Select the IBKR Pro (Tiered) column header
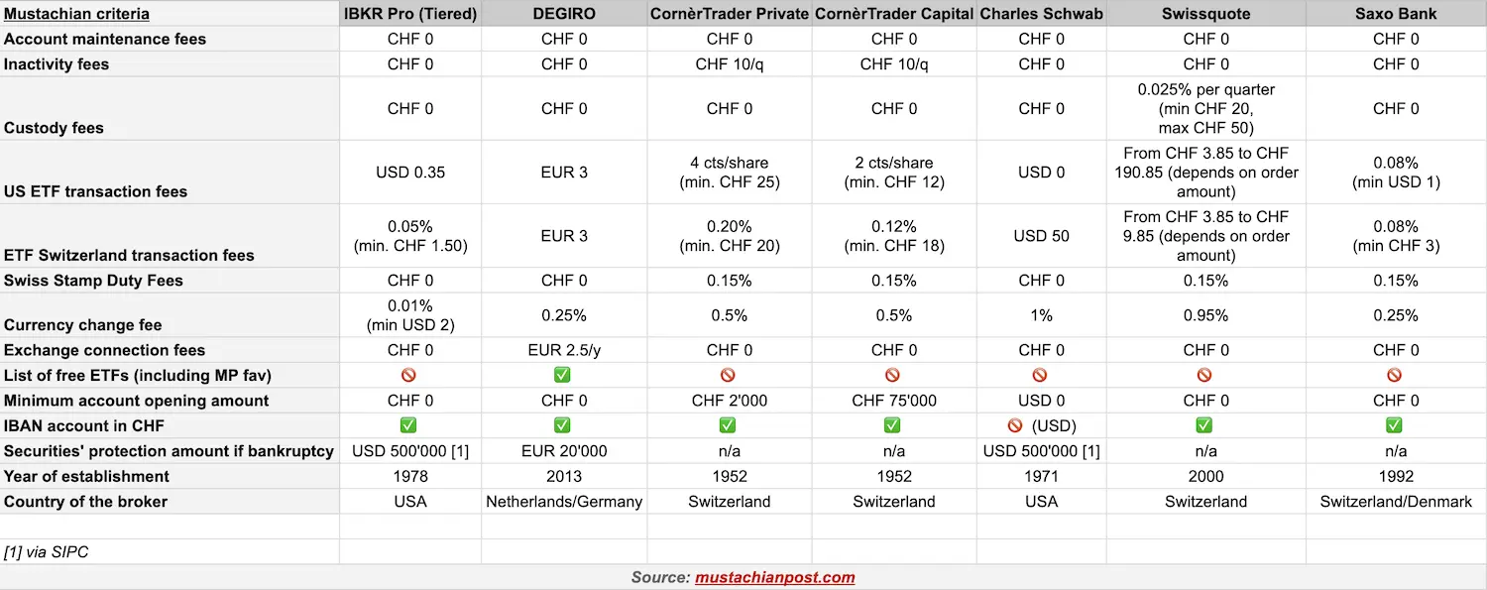Screen dimensions: 1487x590 click(x=410, y=14)
